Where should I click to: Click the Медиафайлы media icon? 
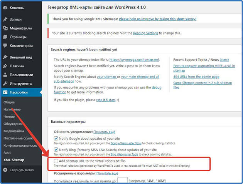5,28
